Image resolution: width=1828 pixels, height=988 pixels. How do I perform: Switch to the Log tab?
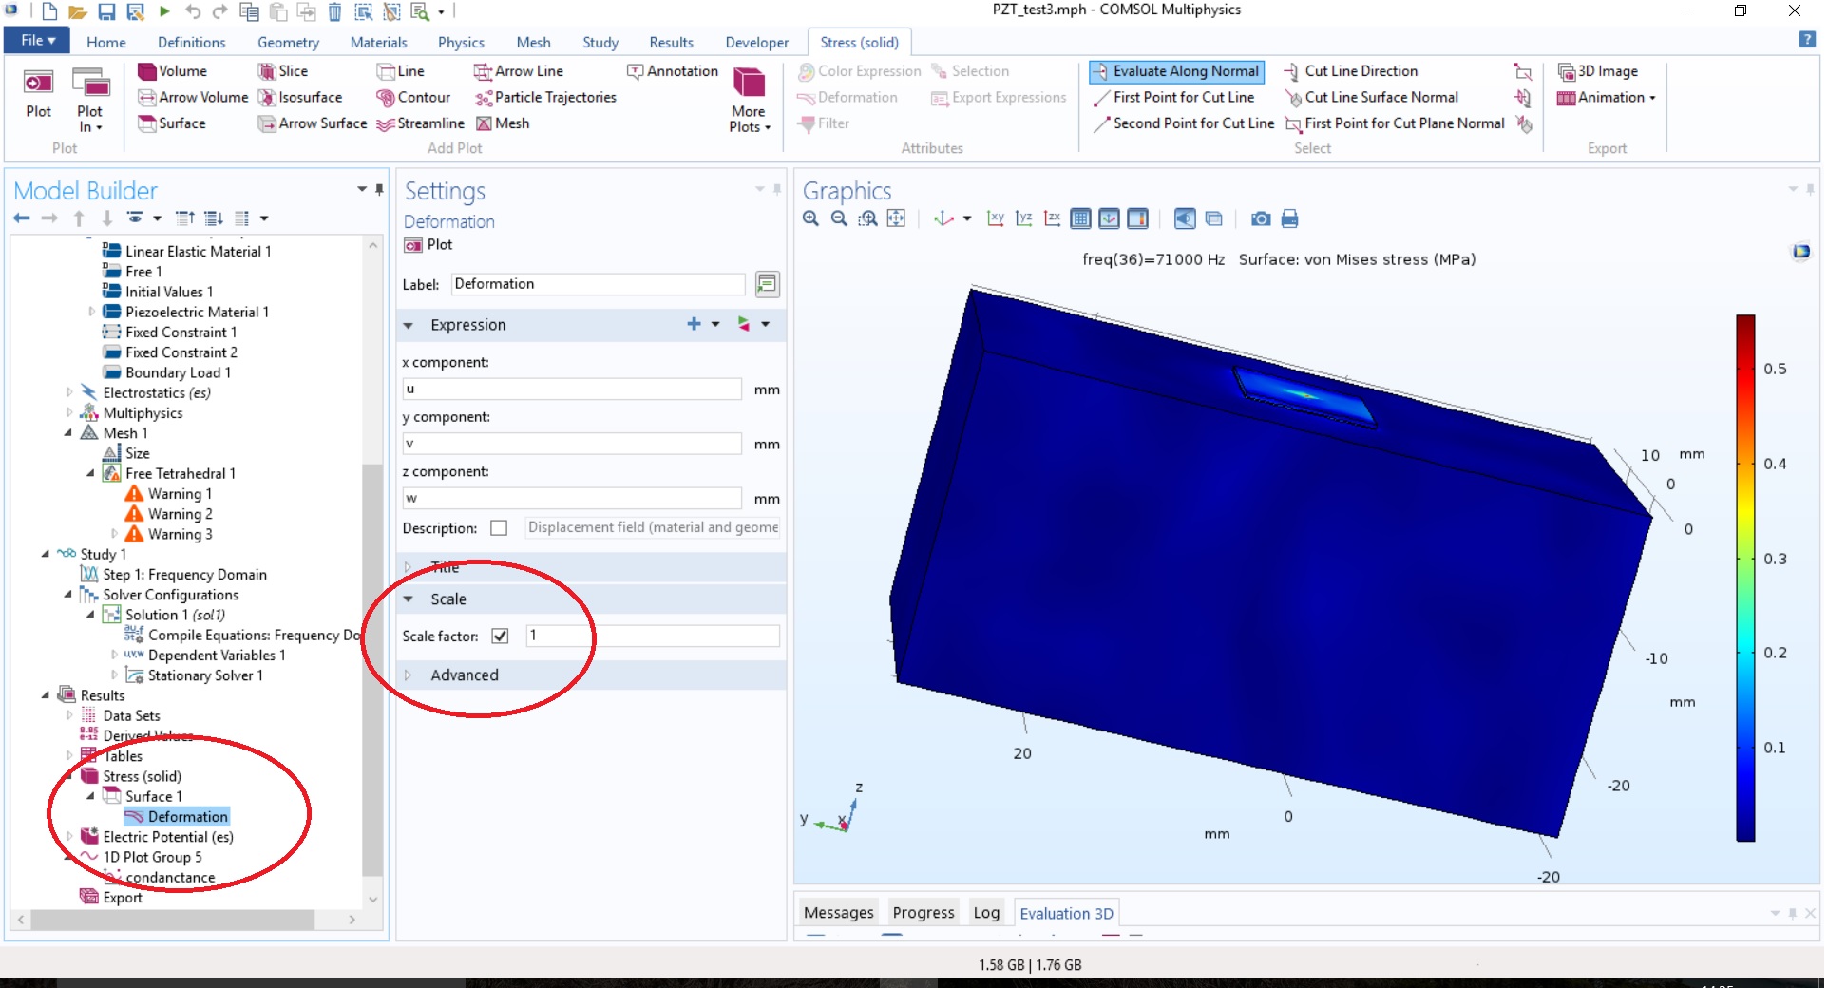pyautogui.click(x=985, y=913)
